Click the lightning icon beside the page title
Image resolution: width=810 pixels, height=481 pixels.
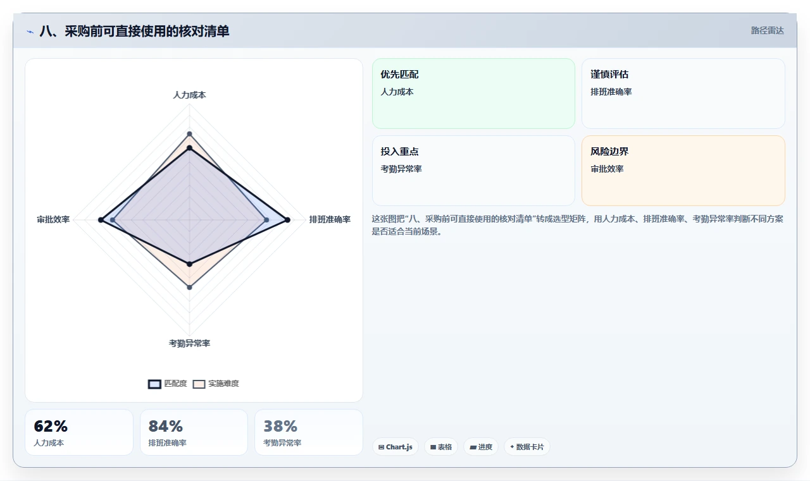30,31
